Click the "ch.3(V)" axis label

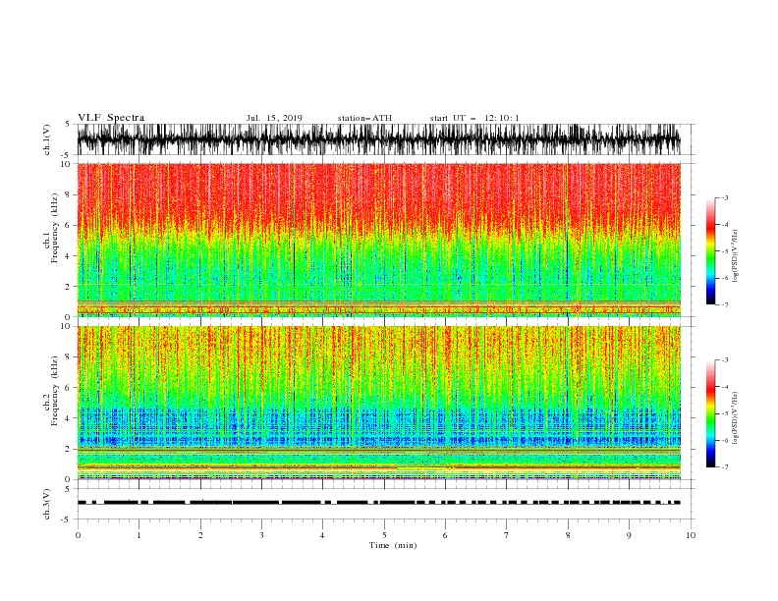pyautogui.click(x=47, y=504)
